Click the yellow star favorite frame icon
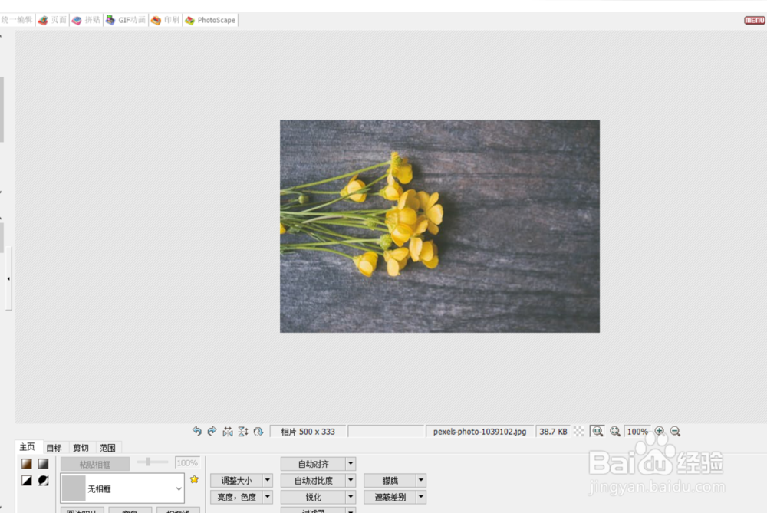The height and width of the screenshot is (513, 767). [194, 479]
